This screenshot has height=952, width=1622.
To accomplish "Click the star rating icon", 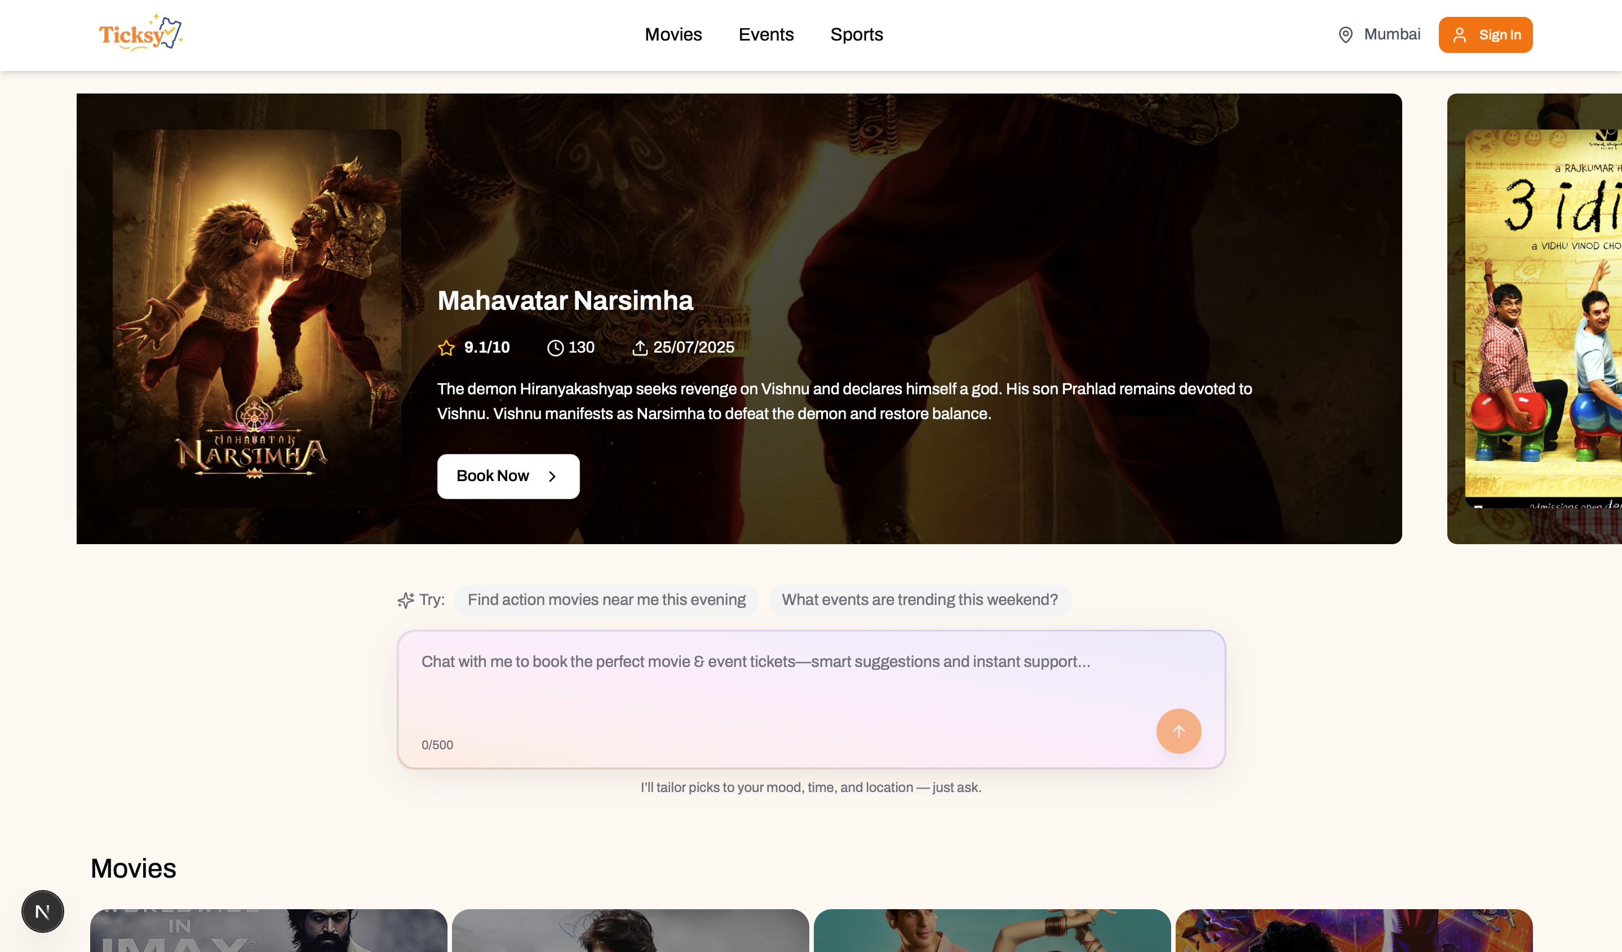I will [446, 348].
